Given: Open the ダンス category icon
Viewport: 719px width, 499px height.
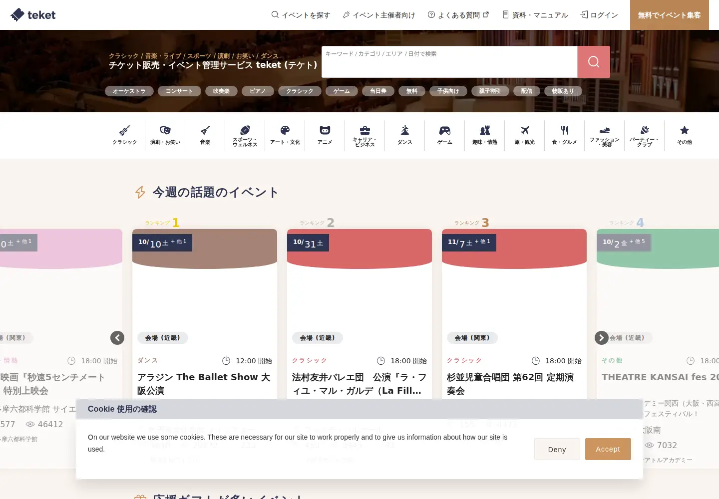Looking at the screenshot, I should click(405, 135).
